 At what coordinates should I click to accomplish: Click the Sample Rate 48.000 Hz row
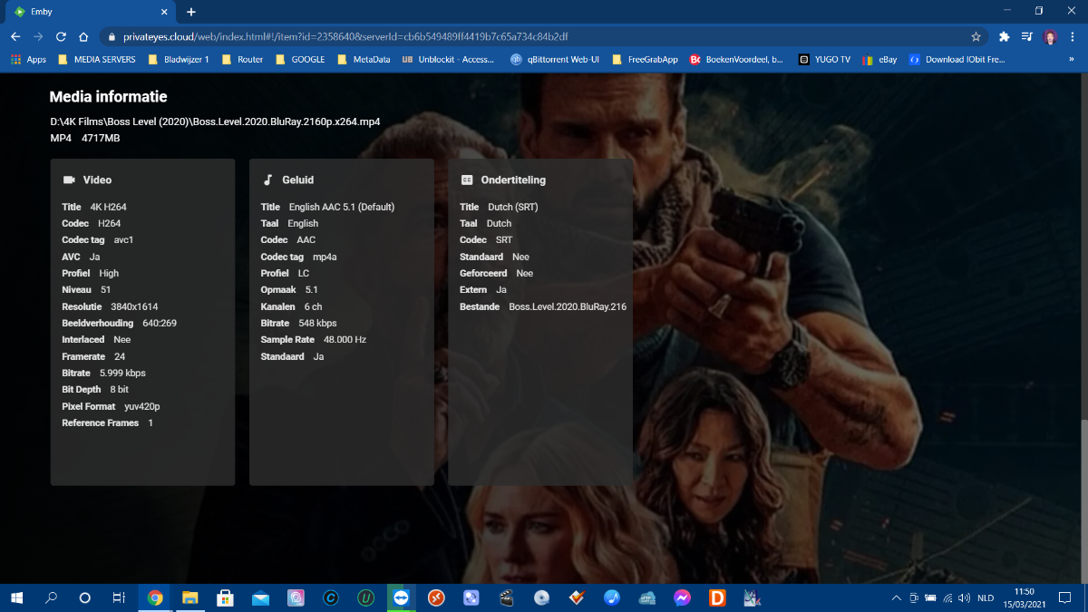tap(313, 339)
